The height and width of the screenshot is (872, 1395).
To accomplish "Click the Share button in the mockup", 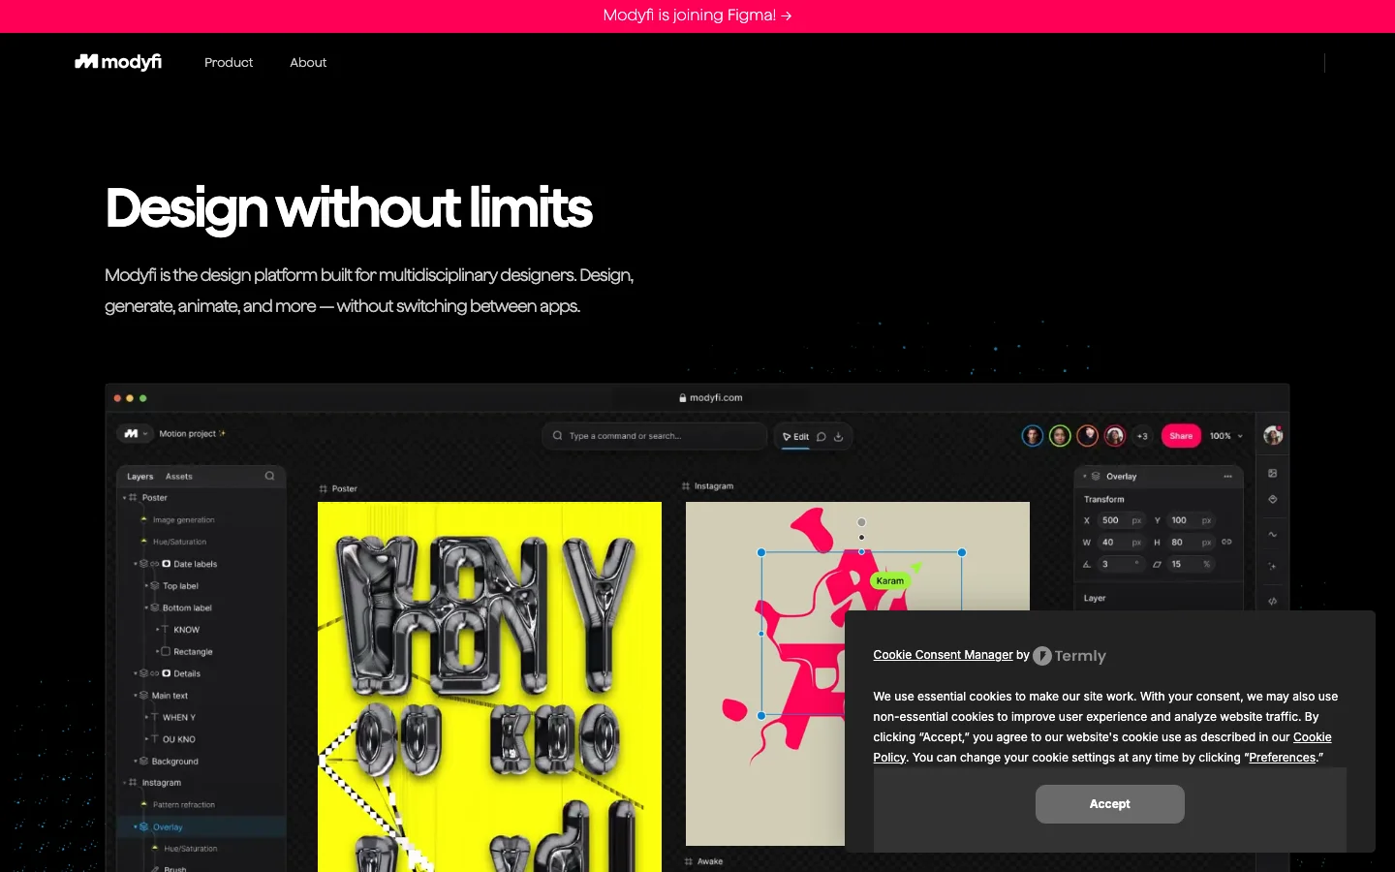I will click(1181, 436).
